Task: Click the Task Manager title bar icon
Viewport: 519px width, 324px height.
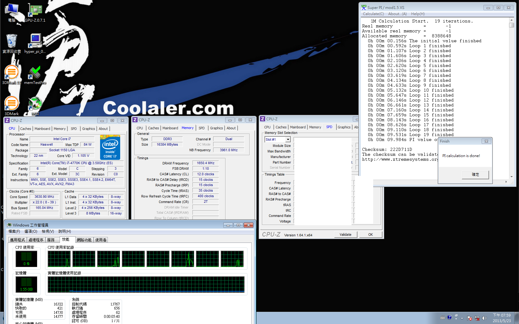Action: click(x=9, y=225)
